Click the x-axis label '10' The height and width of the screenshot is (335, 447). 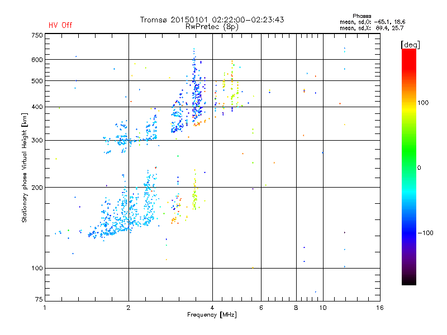[x=323, y=308]
